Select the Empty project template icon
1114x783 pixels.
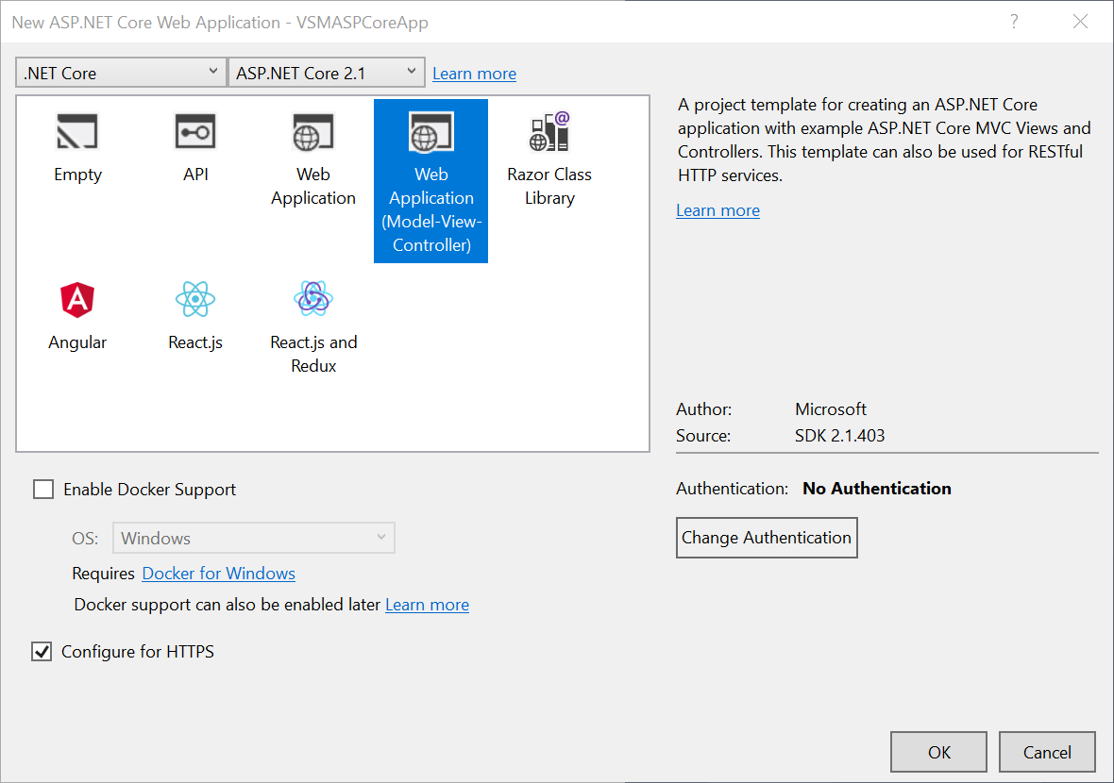[77, 132]
